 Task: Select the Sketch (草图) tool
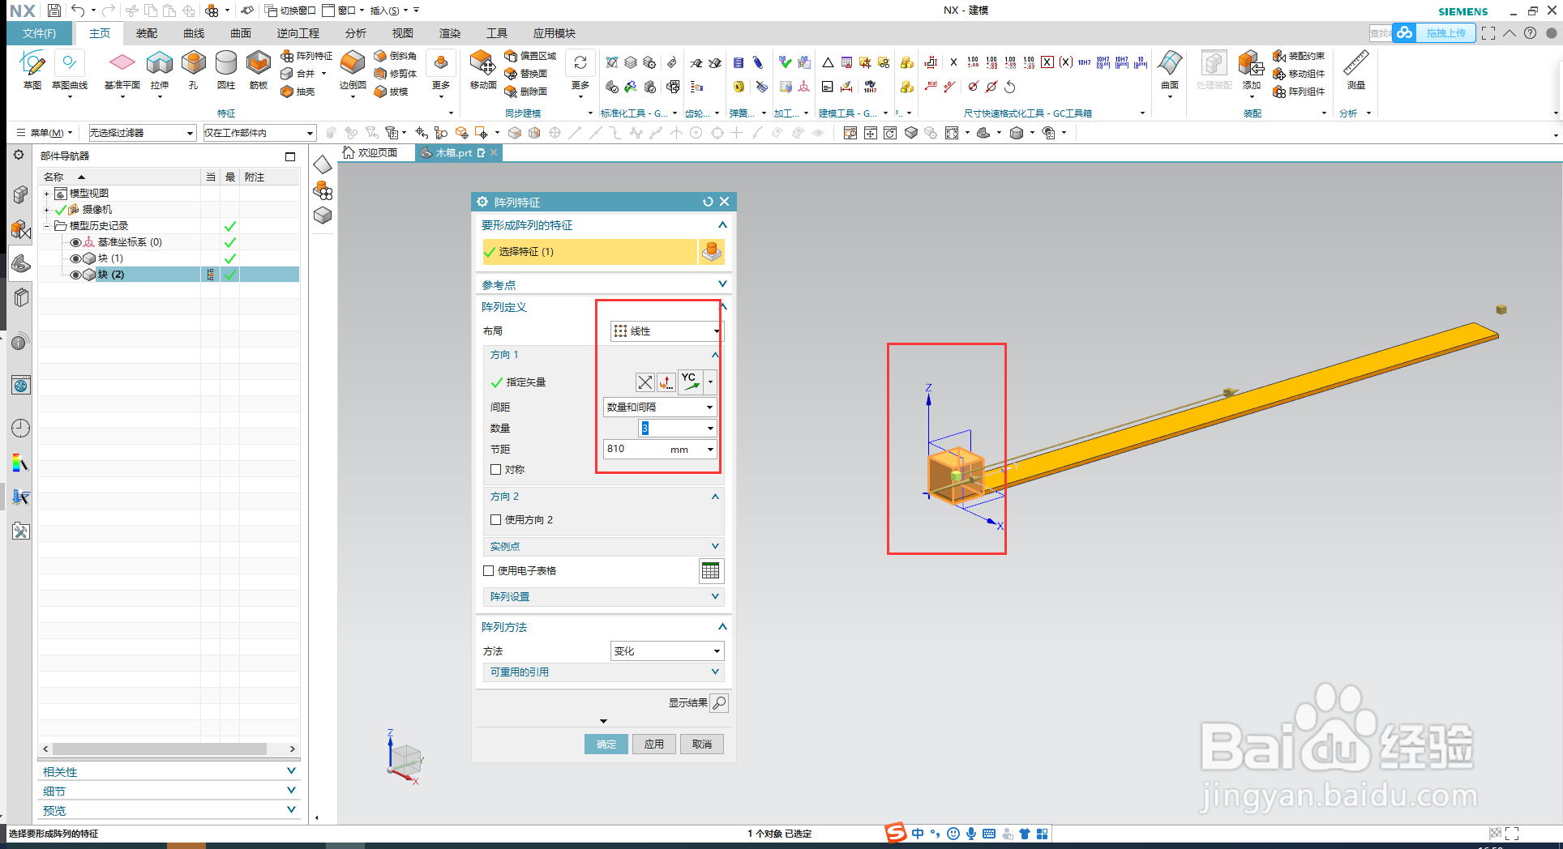(32, 69)
